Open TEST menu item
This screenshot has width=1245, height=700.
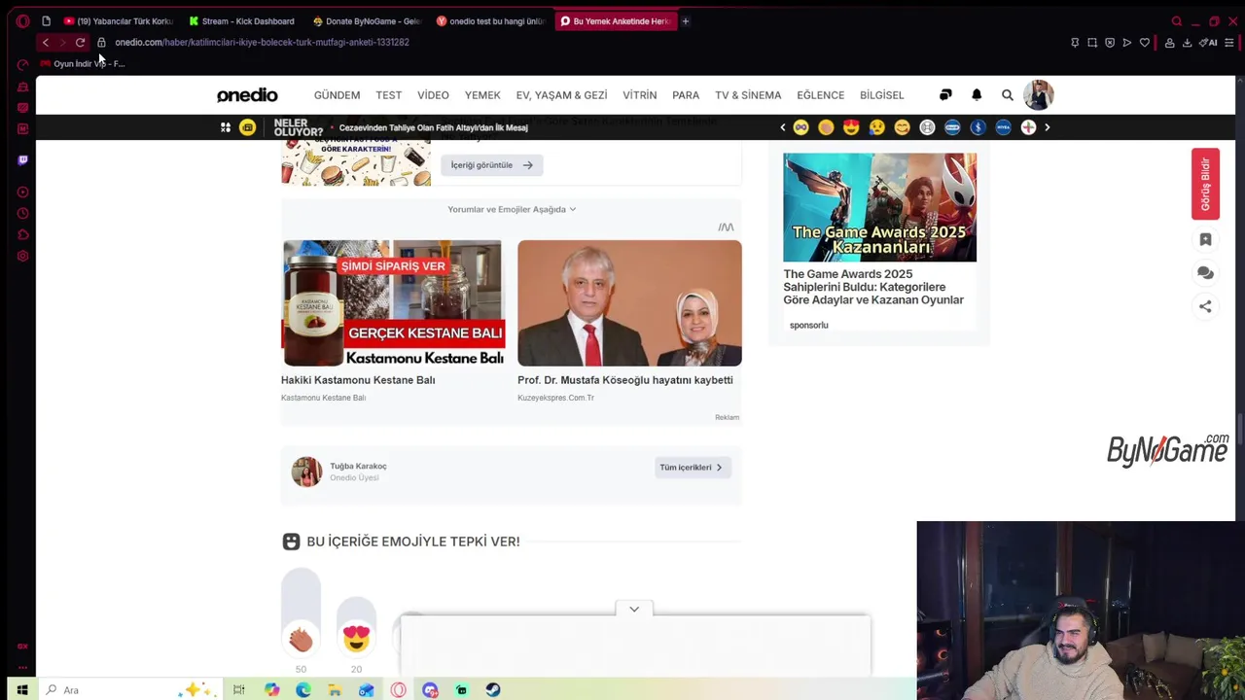click(389, 95)
